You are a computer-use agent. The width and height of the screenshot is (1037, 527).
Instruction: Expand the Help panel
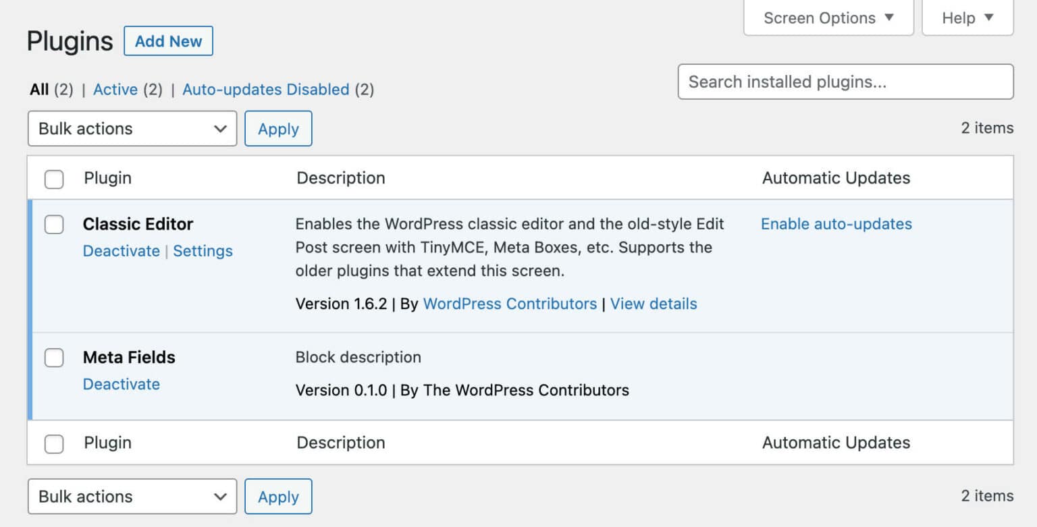click(x=967, y=18)
